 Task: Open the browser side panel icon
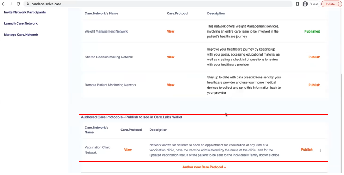[297, 4]
